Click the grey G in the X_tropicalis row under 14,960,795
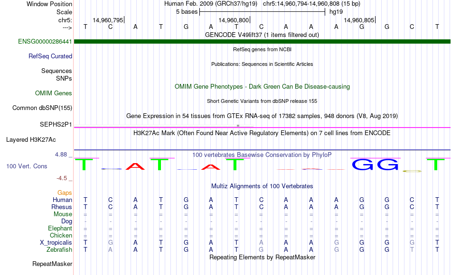This screenshot has width=451, height=275. click(111, 243)
